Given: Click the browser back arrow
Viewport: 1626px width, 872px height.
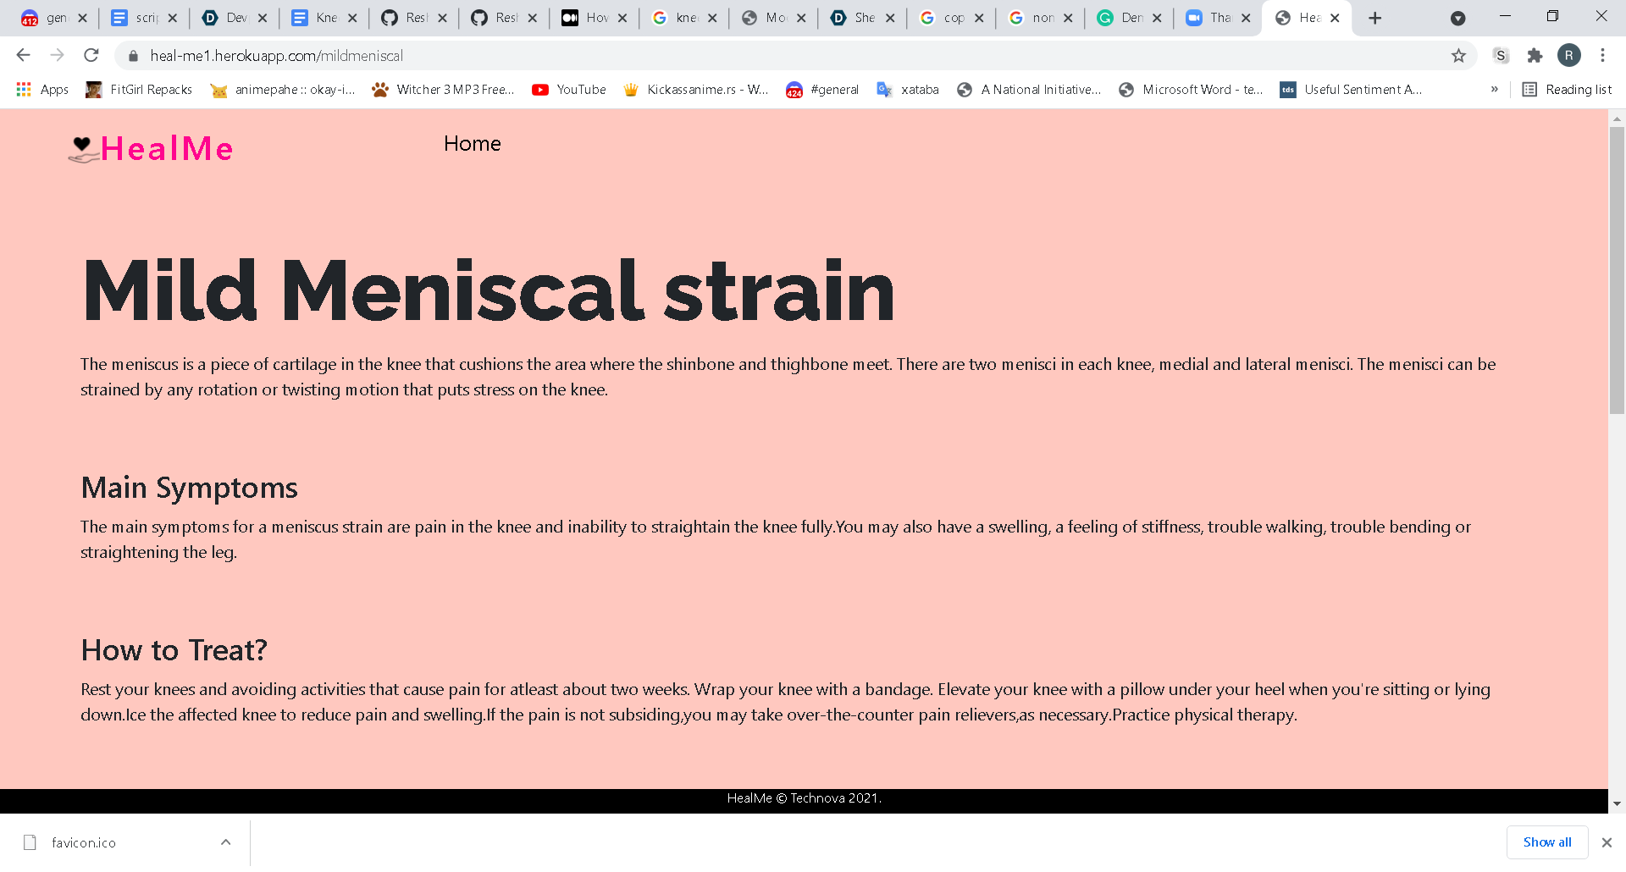Looking at the screenshot, I should (x=23, y=55).
